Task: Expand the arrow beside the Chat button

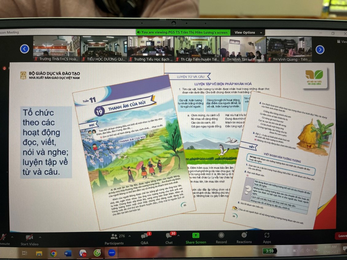Action: point(178,236)
